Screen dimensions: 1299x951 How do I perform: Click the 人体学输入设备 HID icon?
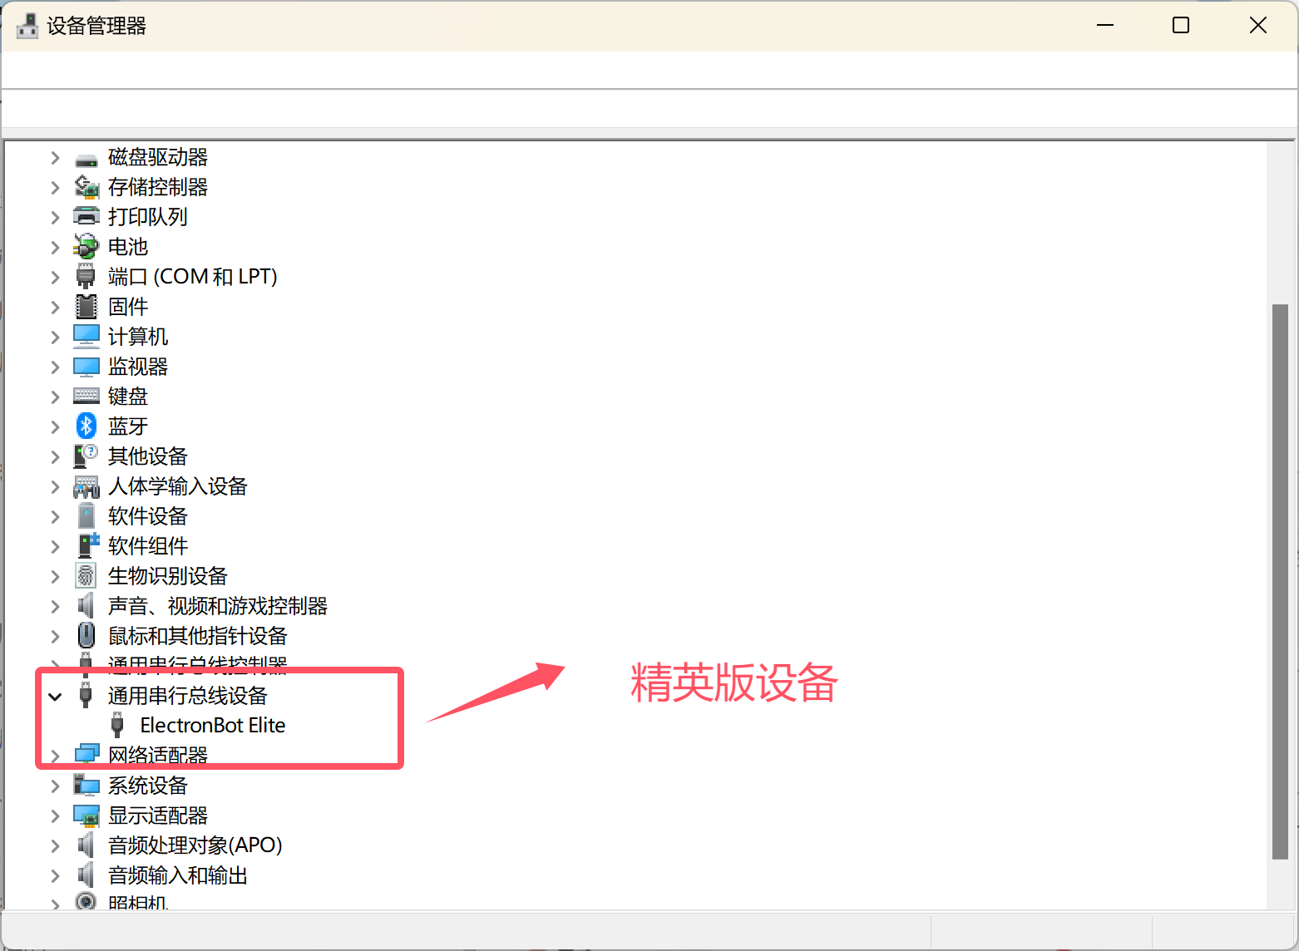(x=86, y=487)
